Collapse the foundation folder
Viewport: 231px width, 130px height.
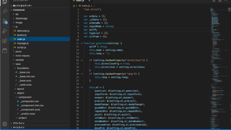tap(15, 68)
